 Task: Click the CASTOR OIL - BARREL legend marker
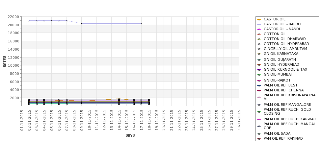(259, 25)
